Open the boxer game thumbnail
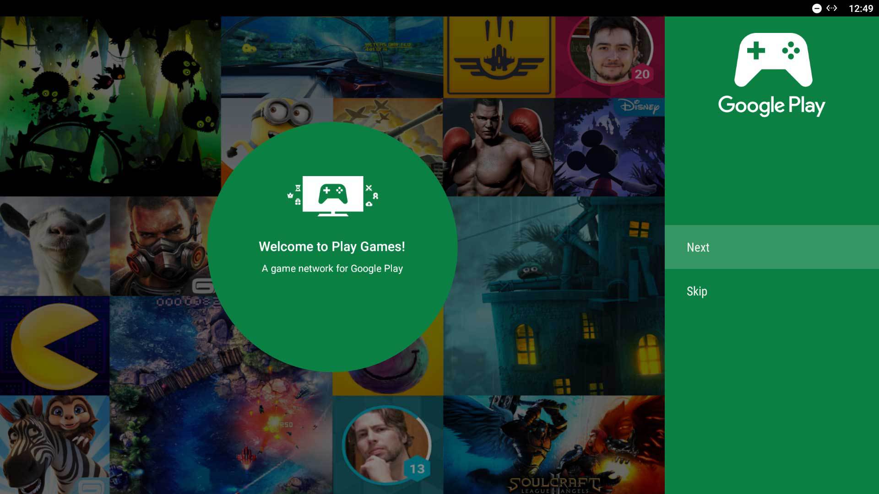 pyautogui.click(x=499, y=147)
